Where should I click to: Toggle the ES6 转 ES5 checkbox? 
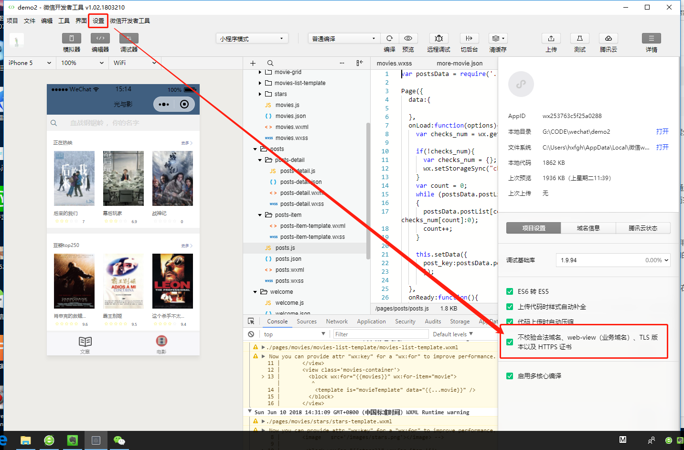coord(510,291)
